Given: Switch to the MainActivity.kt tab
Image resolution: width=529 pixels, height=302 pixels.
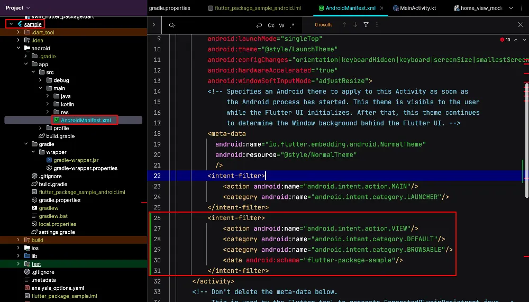Looking at the screenshot, I should click(x=418, y=8).
